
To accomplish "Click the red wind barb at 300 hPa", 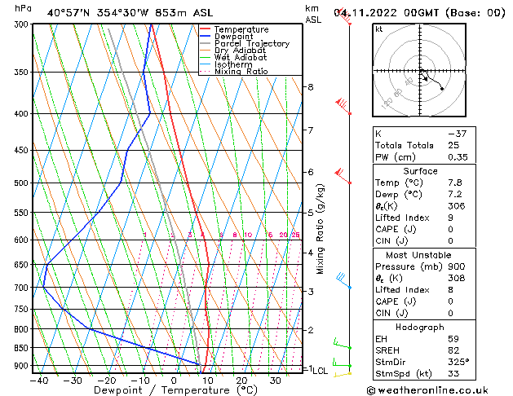I will click(x=344, y=16).
